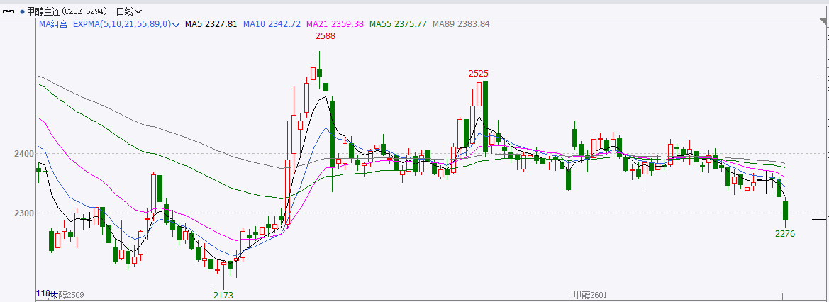Click the 2276 latest low label
829x302 pixels.
click(x=785, y=233)
